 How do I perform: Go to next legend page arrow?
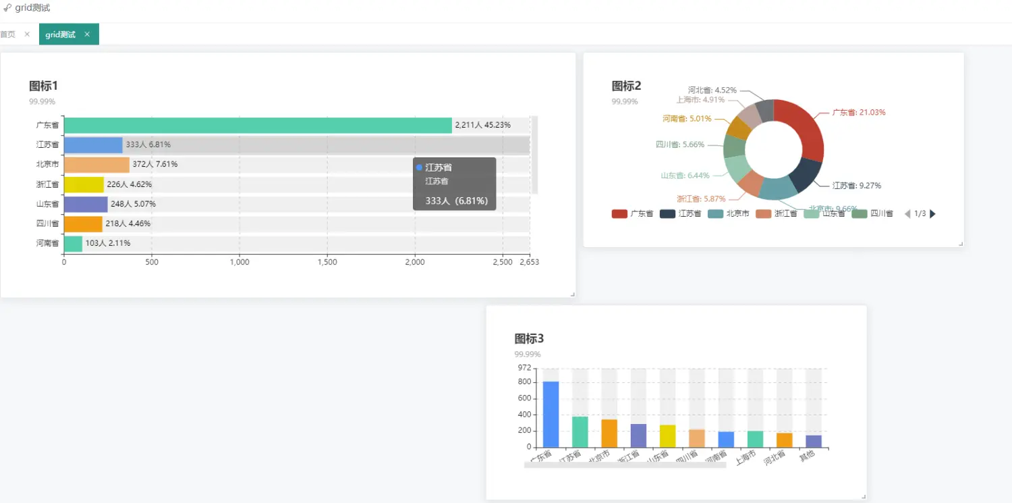pos(933,214)
